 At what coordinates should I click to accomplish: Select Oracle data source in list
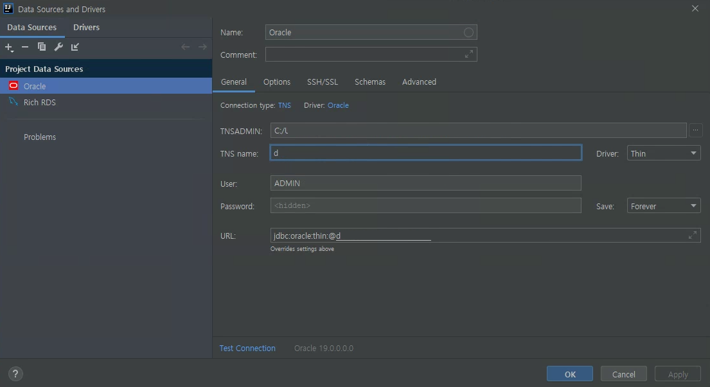(x=106, y=86)
